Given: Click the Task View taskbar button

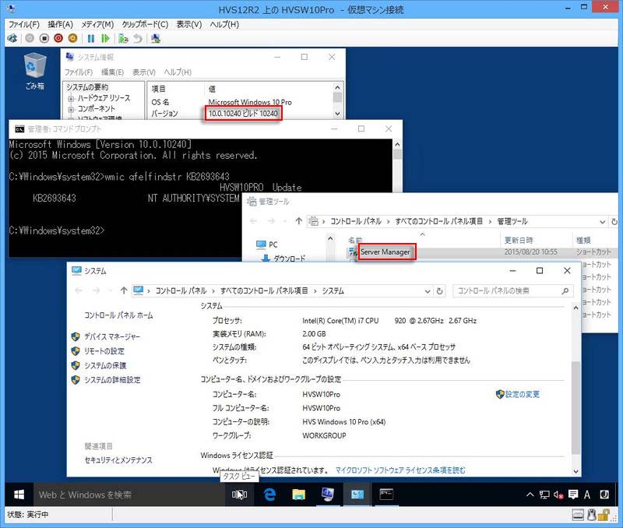Looking at the screenshot, I should [x=239, y=495].
